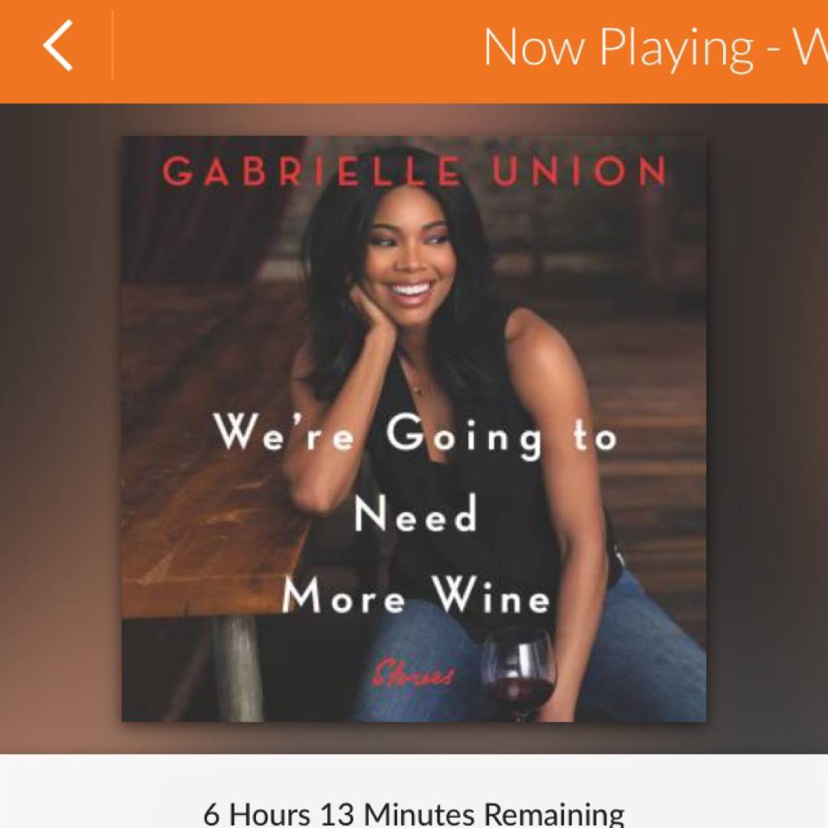Tap the thin divider beside the back arrow
Screen dimensions: 828x828
click(113, 45)
